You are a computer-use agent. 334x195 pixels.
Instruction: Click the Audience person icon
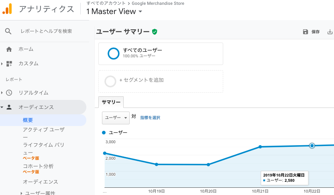[9, 107]
